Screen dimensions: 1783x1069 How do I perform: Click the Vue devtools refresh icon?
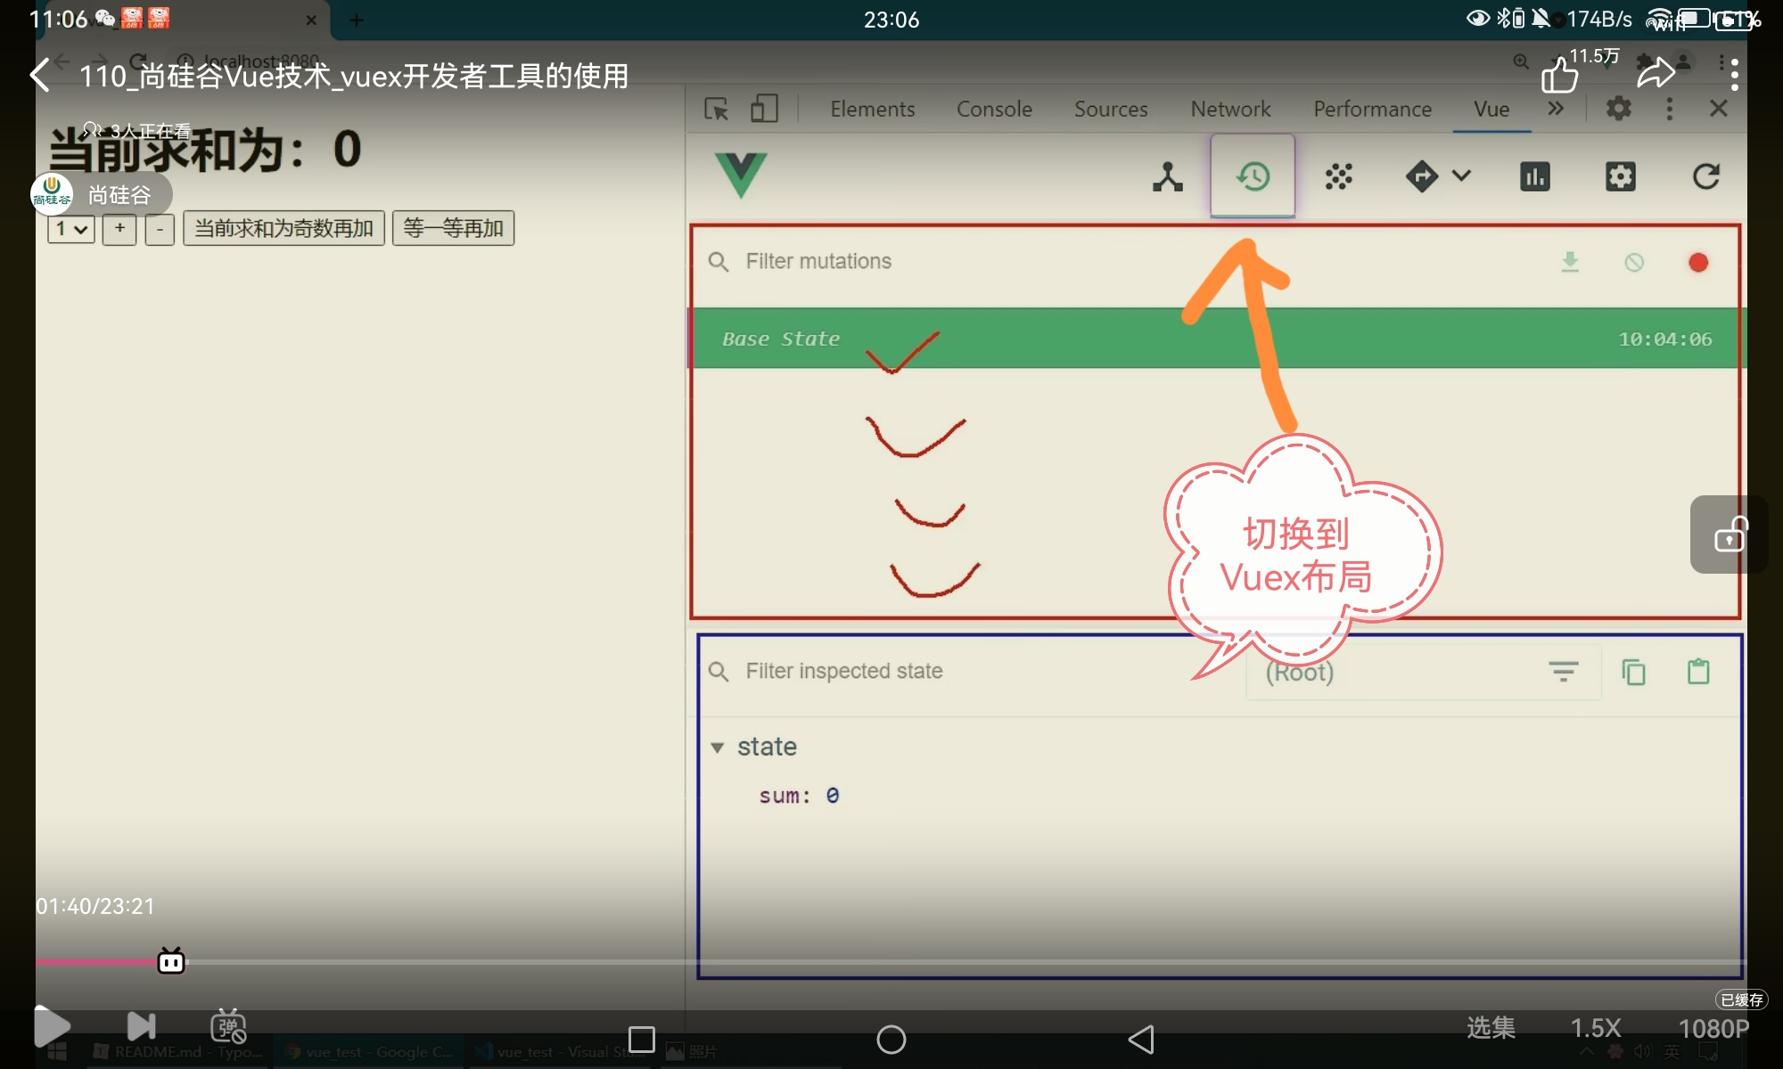[1705, 176]
